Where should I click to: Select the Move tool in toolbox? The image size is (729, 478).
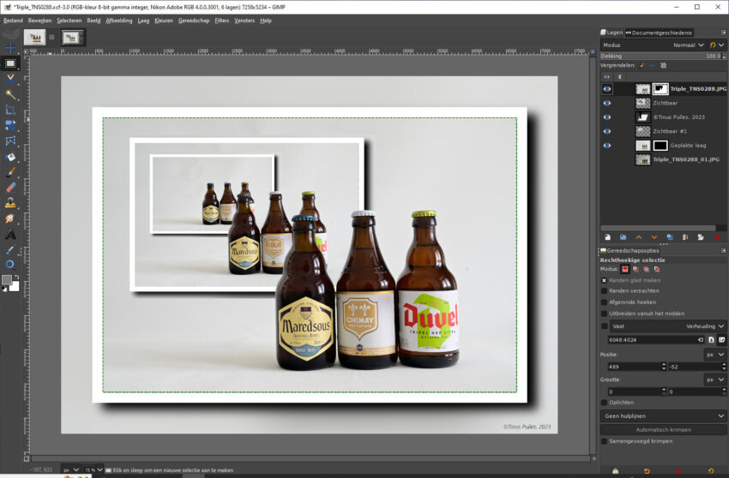pyautogui.click(x=10, y=48)
